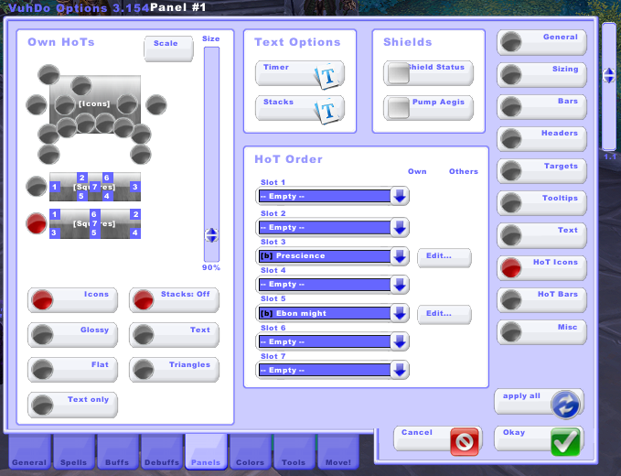
Task: Click the Timer text options icon
Action: 328,77
